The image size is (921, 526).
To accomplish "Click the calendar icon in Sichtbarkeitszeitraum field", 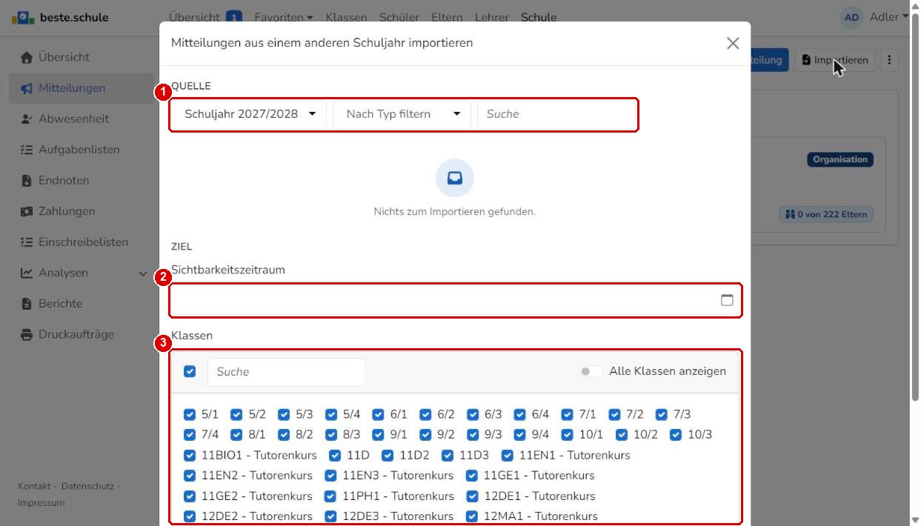I will click(x=727, y=300).
